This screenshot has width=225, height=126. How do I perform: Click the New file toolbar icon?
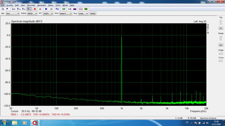pos(3,9)
